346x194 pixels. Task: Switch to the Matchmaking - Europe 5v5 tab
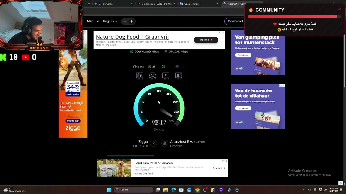click(156, 4)
